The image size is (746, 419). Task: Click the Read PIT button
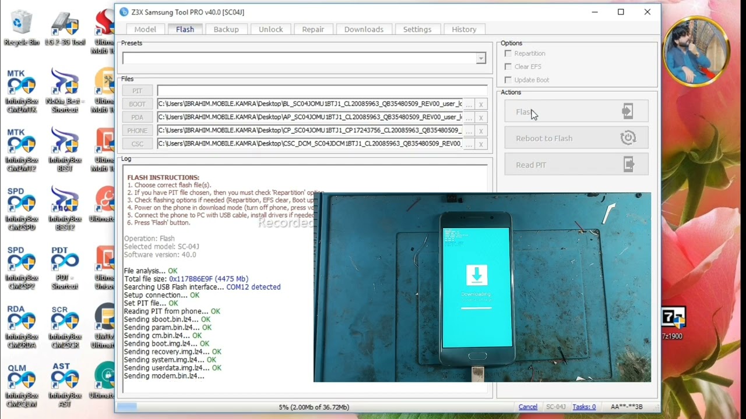(576, 164)
